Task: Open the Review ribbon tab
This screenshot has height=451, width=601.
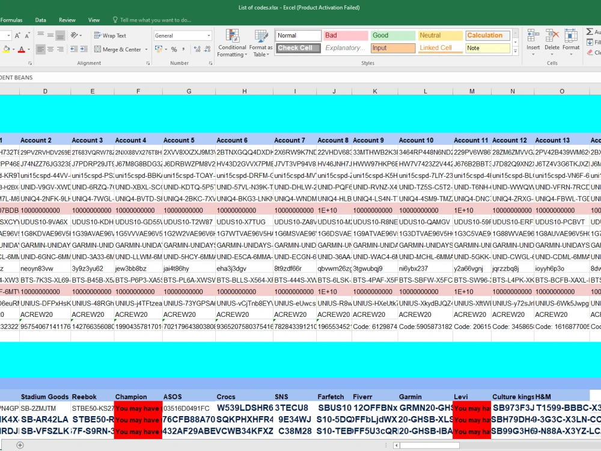Action: 67,20
